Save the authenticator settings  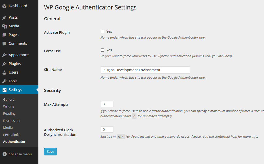(50, 152)
